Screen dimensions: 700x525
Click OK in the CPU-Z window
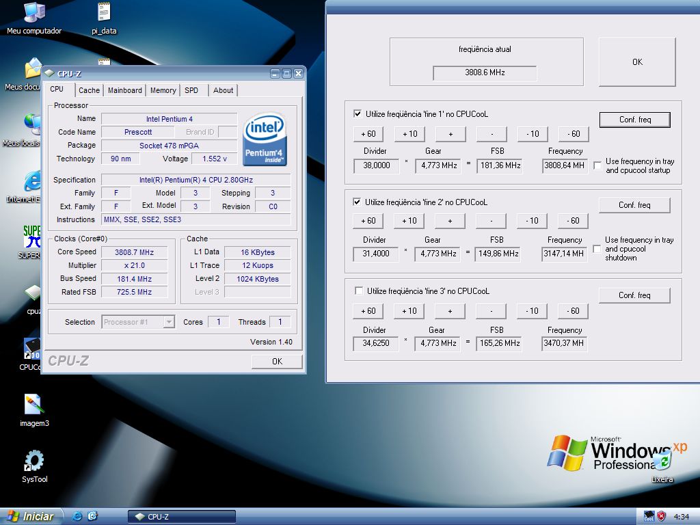(278, 361)
